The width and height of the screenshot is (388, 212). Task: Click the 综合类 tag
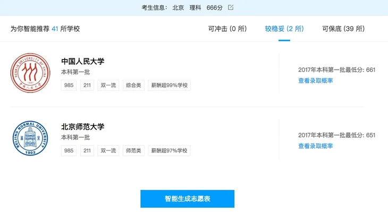[133, 86]
